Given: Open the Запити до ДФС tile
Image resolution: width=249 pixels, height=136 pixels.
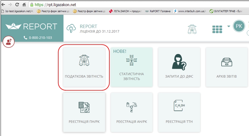Looking at the screenshot, I should 179,67.
